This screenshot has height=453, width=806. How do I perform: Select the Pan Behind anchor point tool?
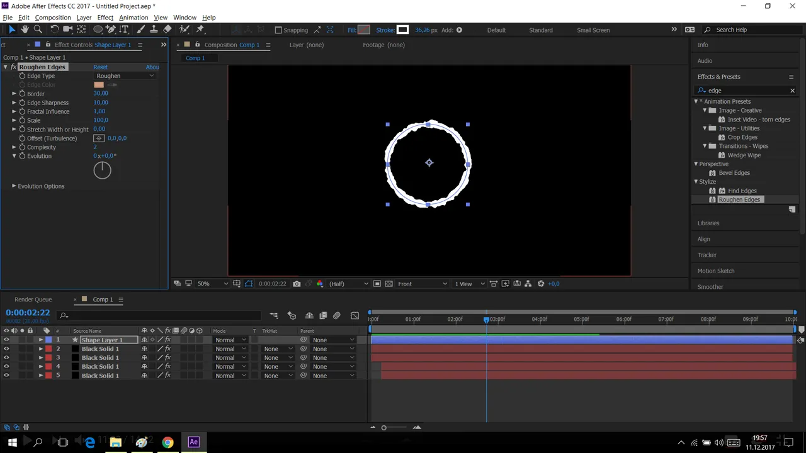pos(81,30)
